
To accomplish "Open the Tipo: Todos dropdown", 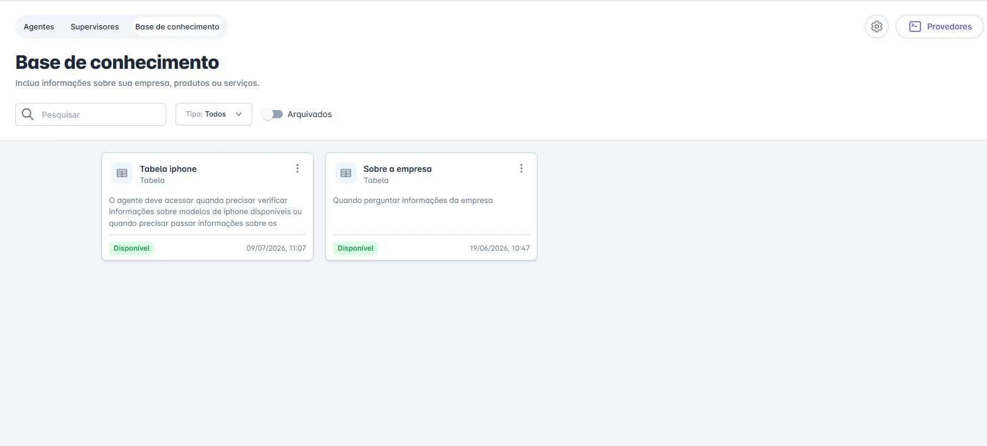I will 214,114.
